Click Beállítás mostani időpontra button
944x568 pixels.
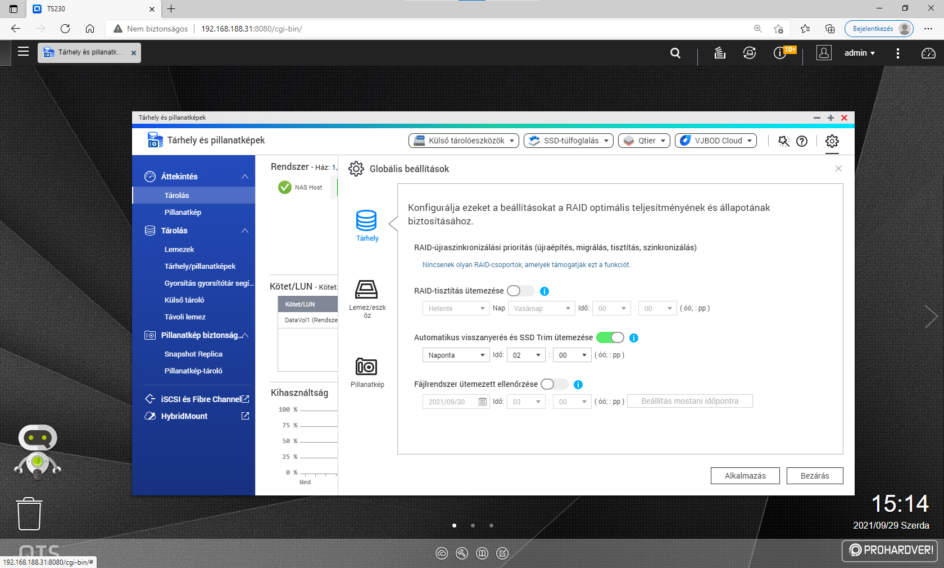(689, 401)
